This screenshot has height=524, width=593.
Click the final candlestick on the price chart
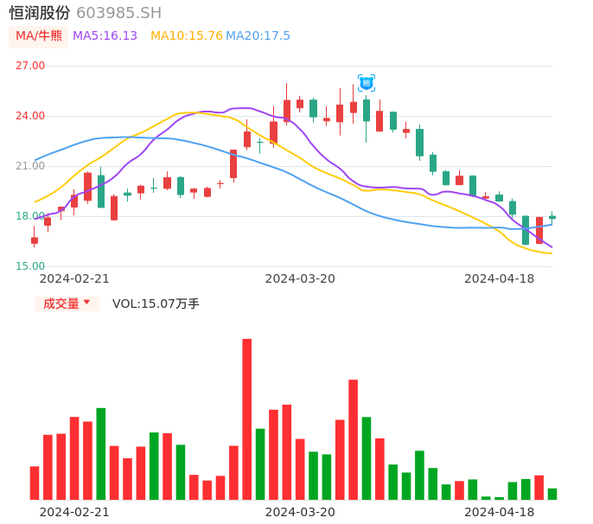point(552,217)
